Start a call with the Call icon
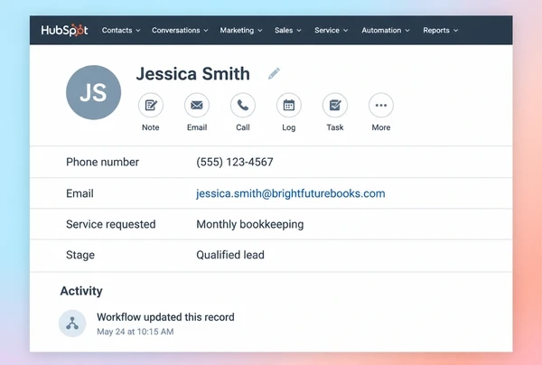Screen dimensions: 542x365 [x=243, y=105]
